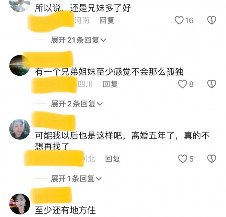Expand 展开1条回复 replies
226x217 pixels.
point(76,179)
